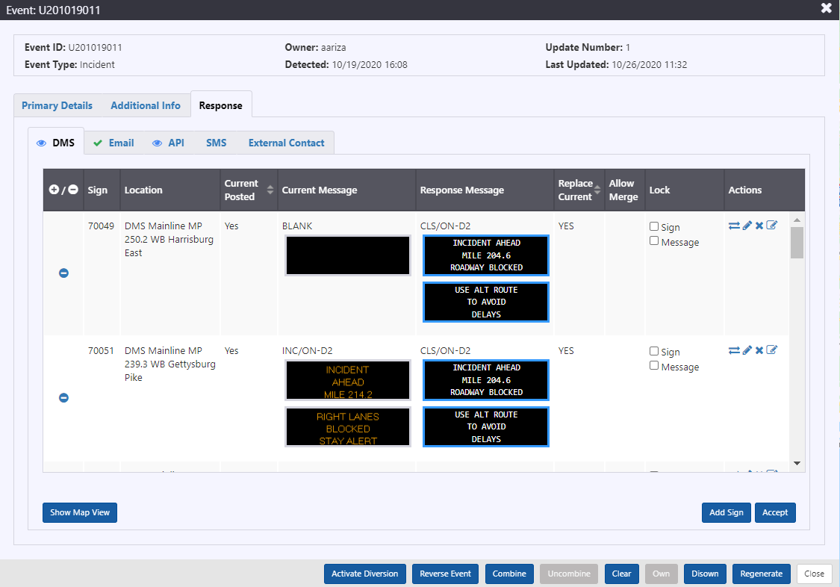840x587 pixels.
Task: Click the plus icon in table header
Action: click(x=54, y=190)
